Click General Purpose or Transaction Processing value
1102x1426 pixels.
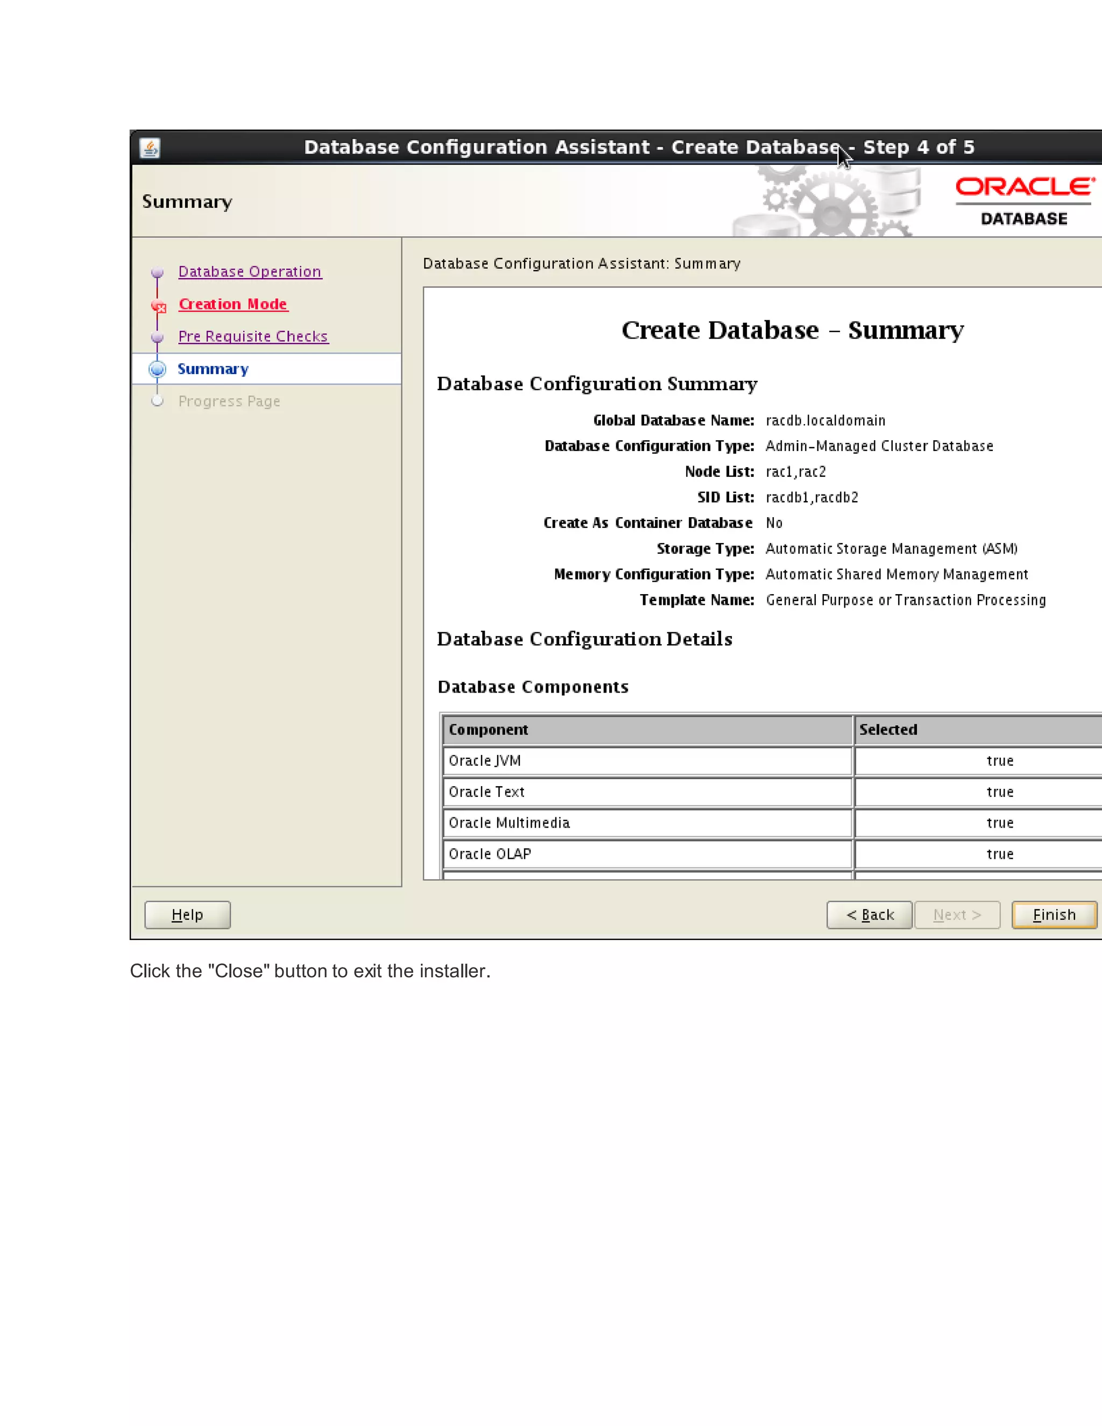[906, 600]
